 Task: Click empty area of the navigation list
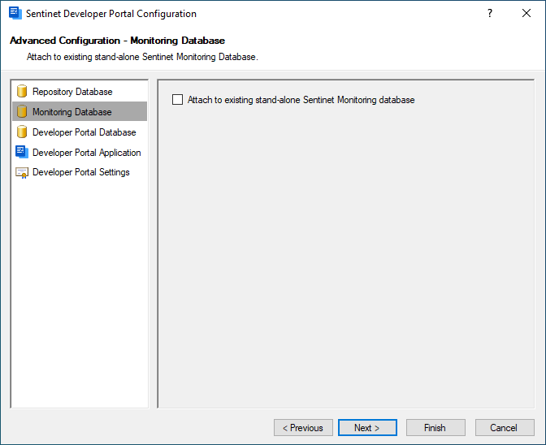[x=80, y=292]
